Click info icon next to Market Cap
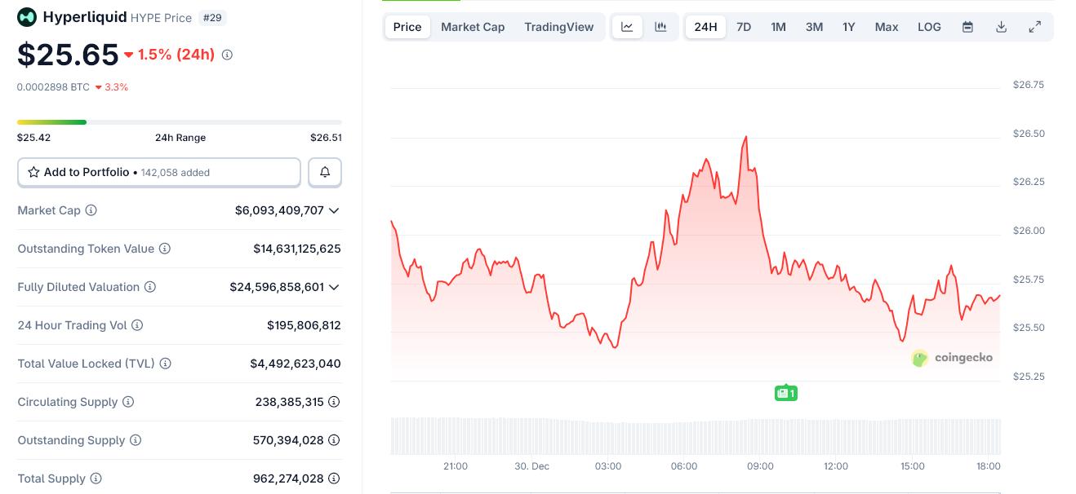 [x=91, y=210]
